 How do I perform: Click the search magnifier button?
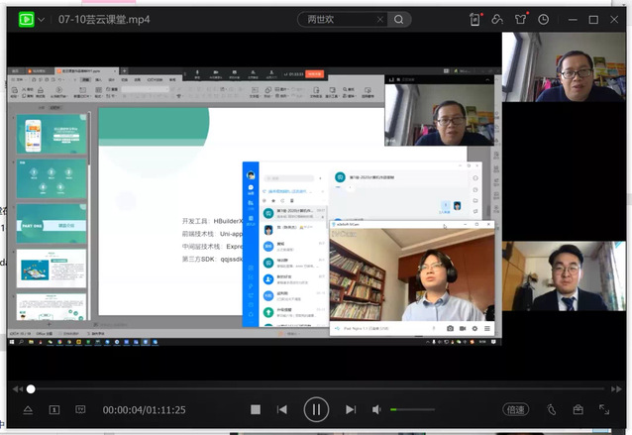(x=398, y=19)
